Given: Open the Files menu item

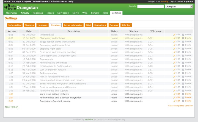Looking at the screenshot, I should (x=105, y=13).
